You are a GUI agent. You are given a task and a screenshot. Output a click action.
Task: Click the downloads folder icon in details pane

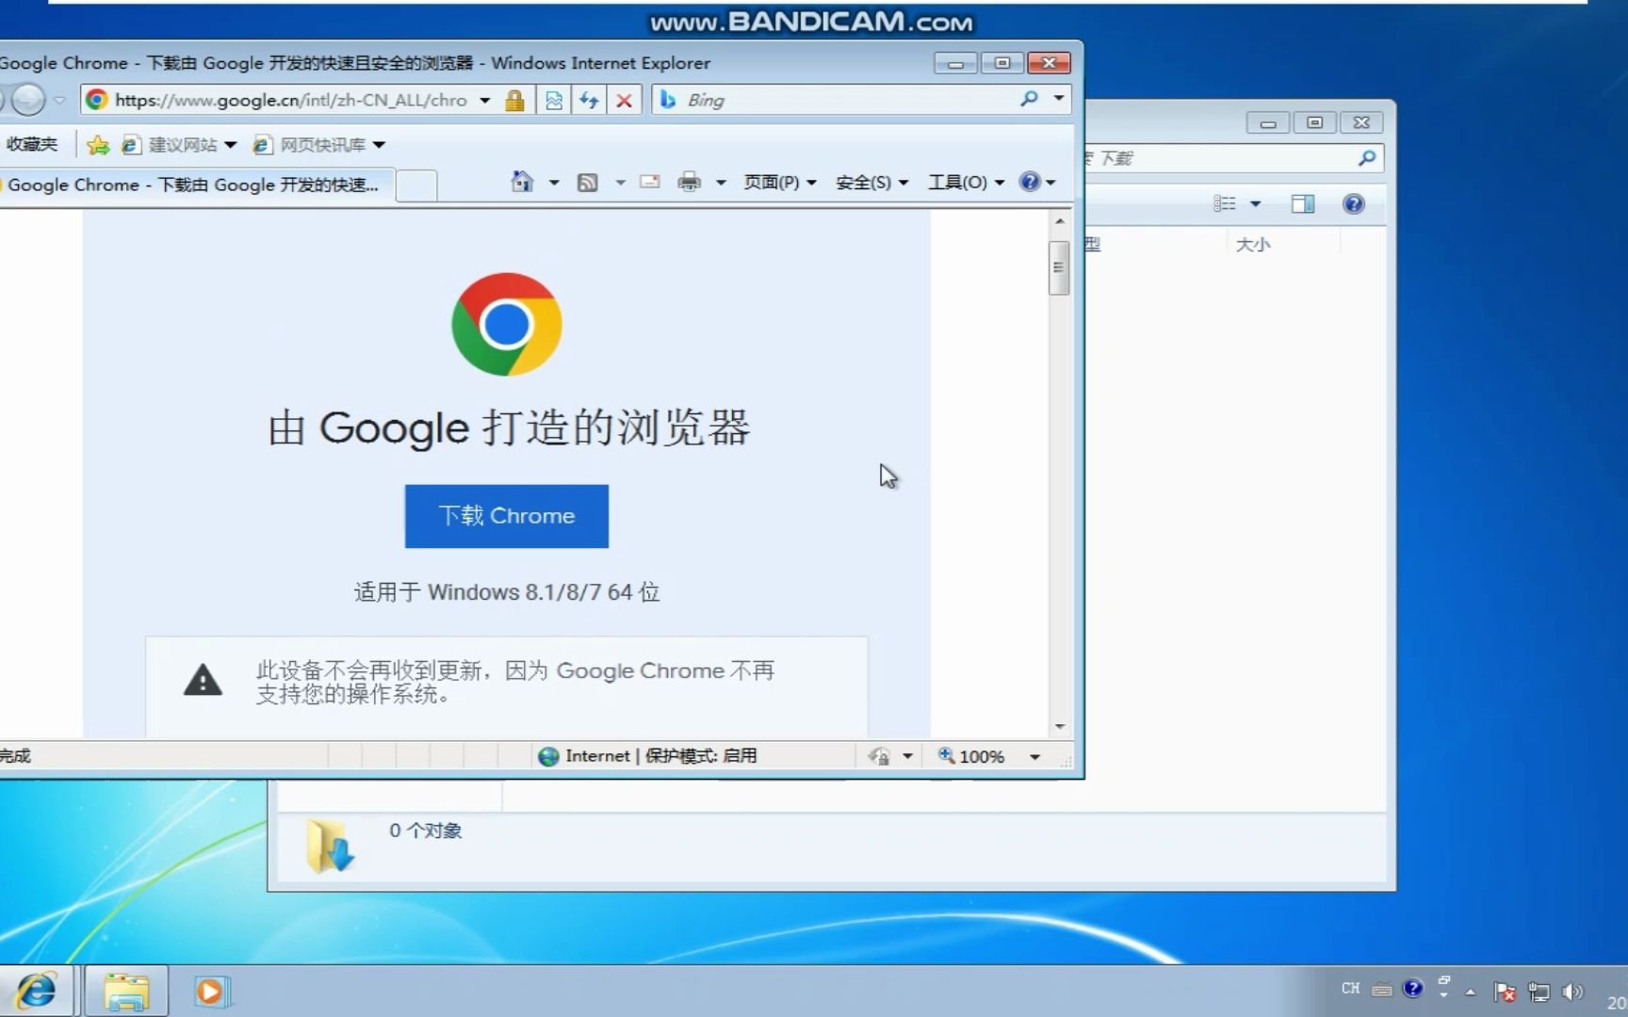pos(331,845)
